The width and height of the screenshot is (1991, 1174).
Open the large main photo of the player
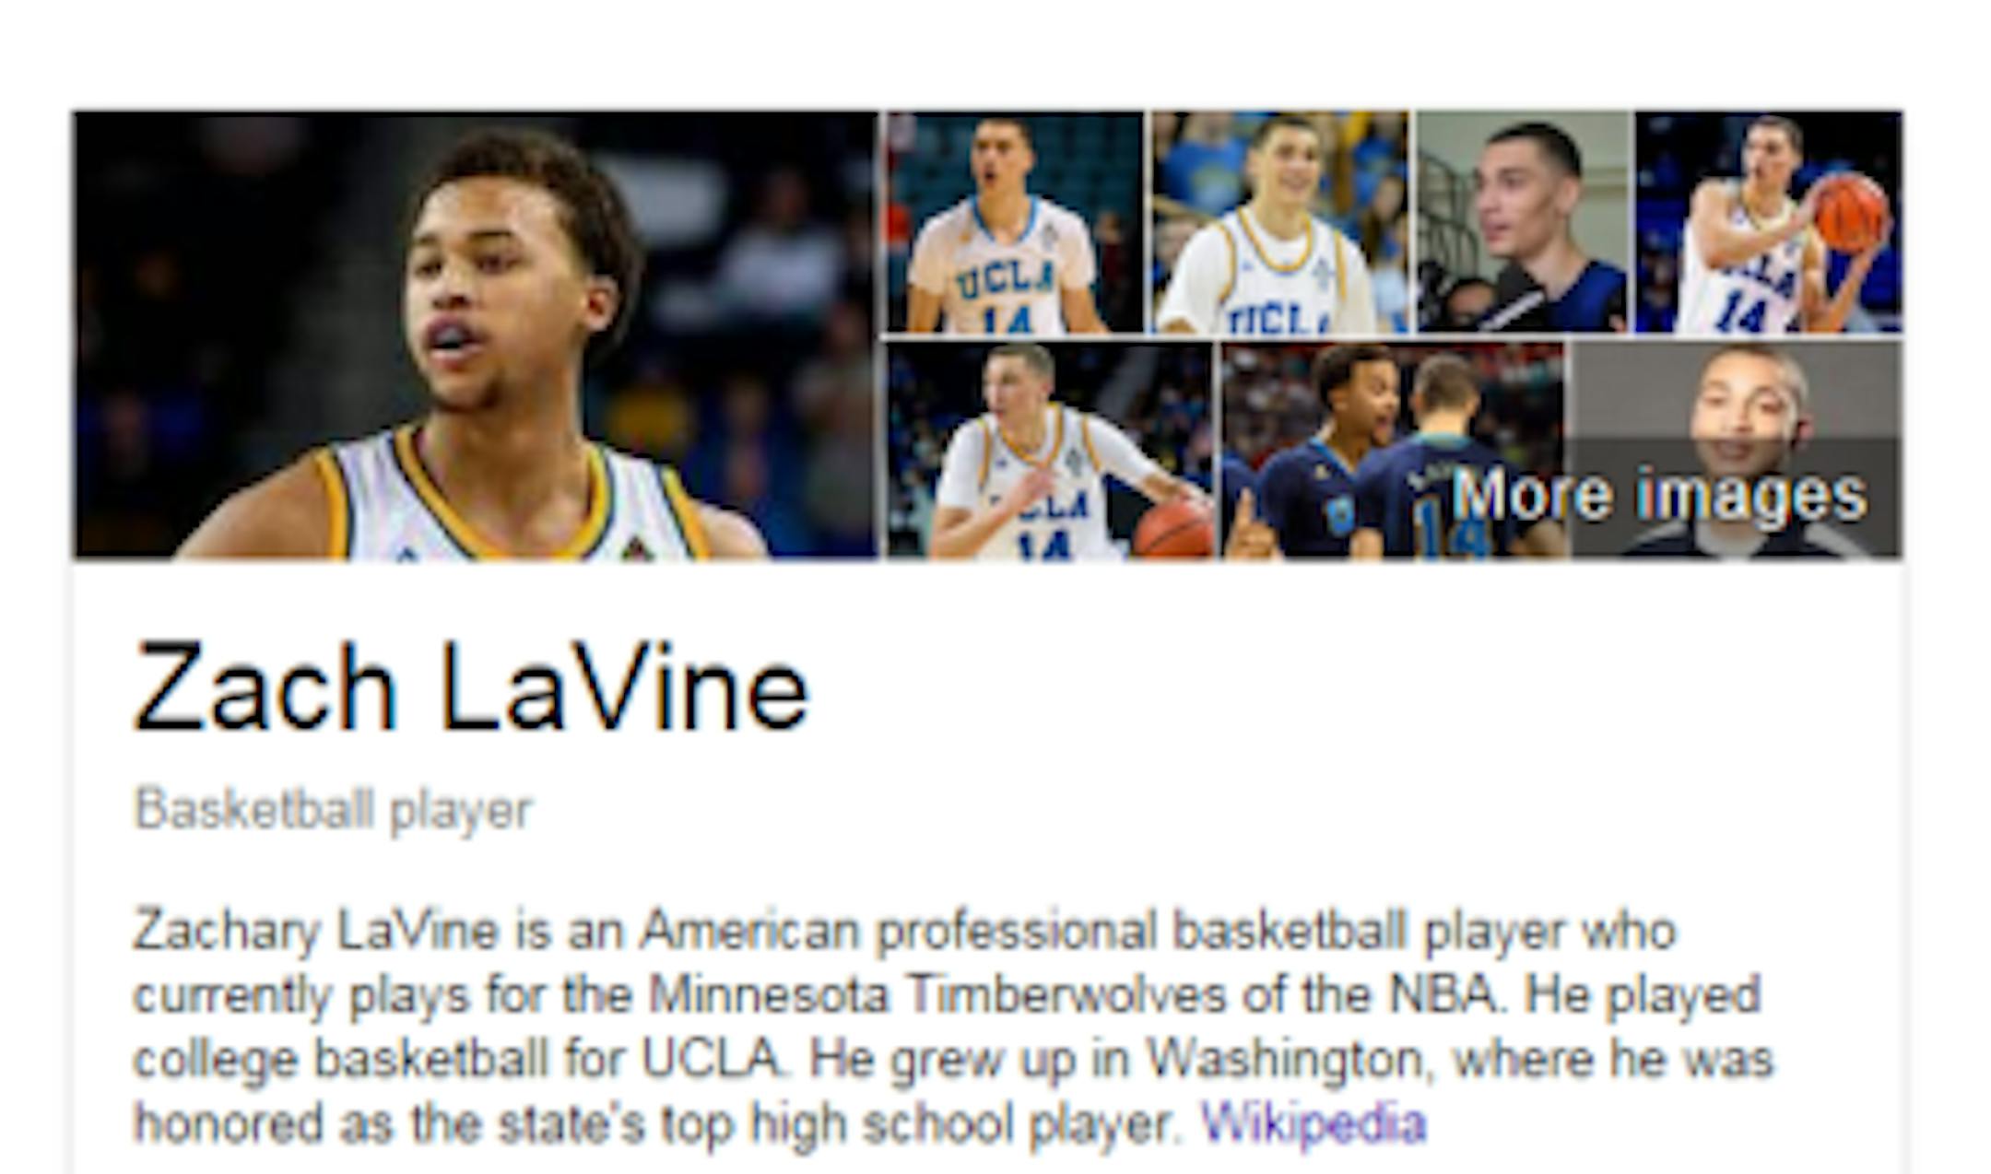pyautogui.click(x=476, y=335)
